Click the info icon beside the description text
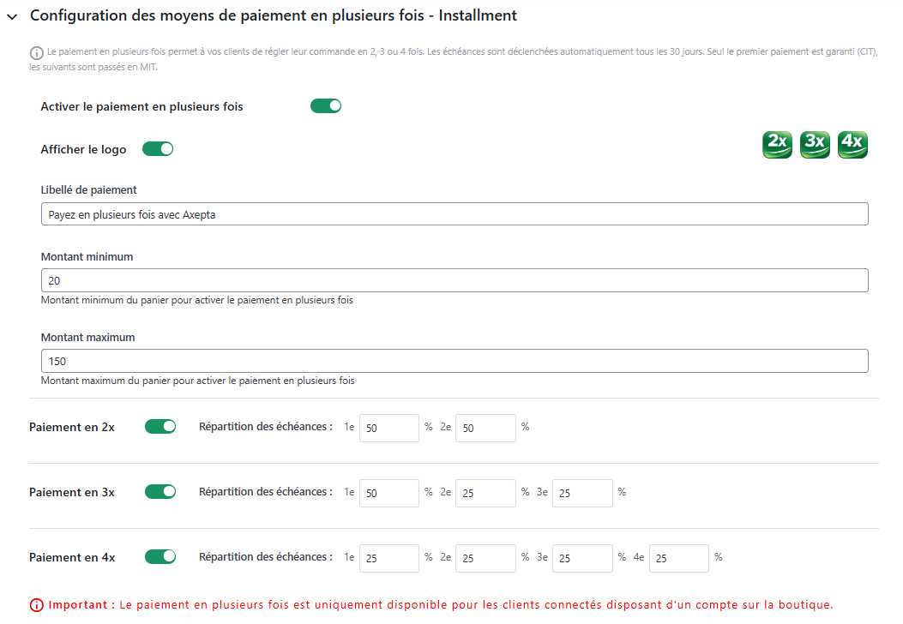 [36, 53]
